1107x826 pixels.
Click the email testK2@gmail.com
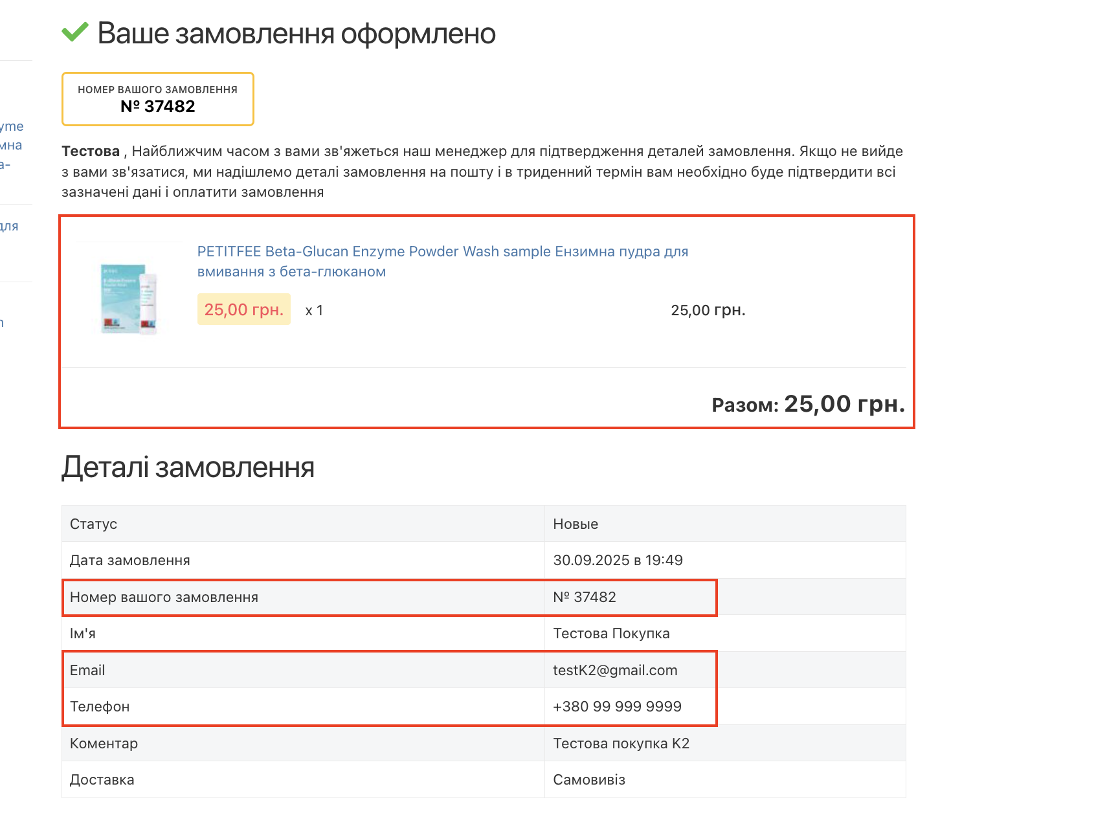click(614, 670)
